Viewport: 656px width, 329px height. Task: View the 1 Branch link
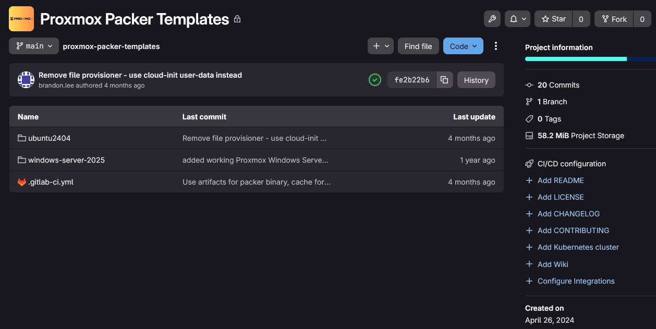coord(552,102)
